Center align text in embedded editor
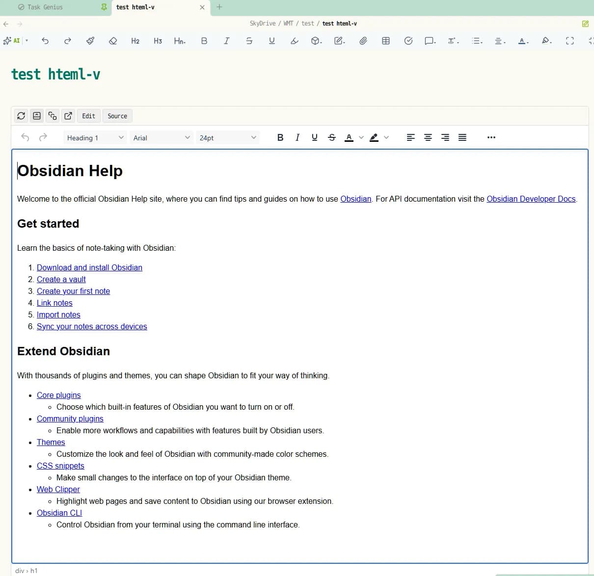This screenshot has width=594, height=576. point(428,137)
